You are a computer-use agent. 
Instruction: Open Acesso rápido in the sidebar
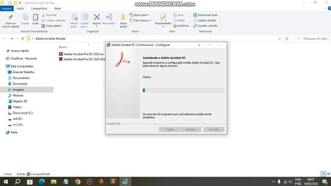coord(18,51)
